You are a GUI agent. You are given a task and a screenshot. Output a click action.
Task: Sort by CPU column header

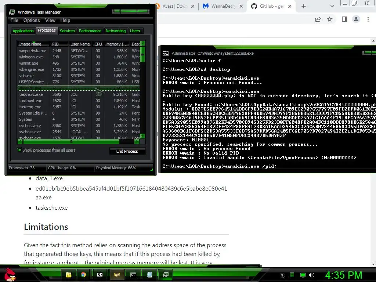coord(98,44)
